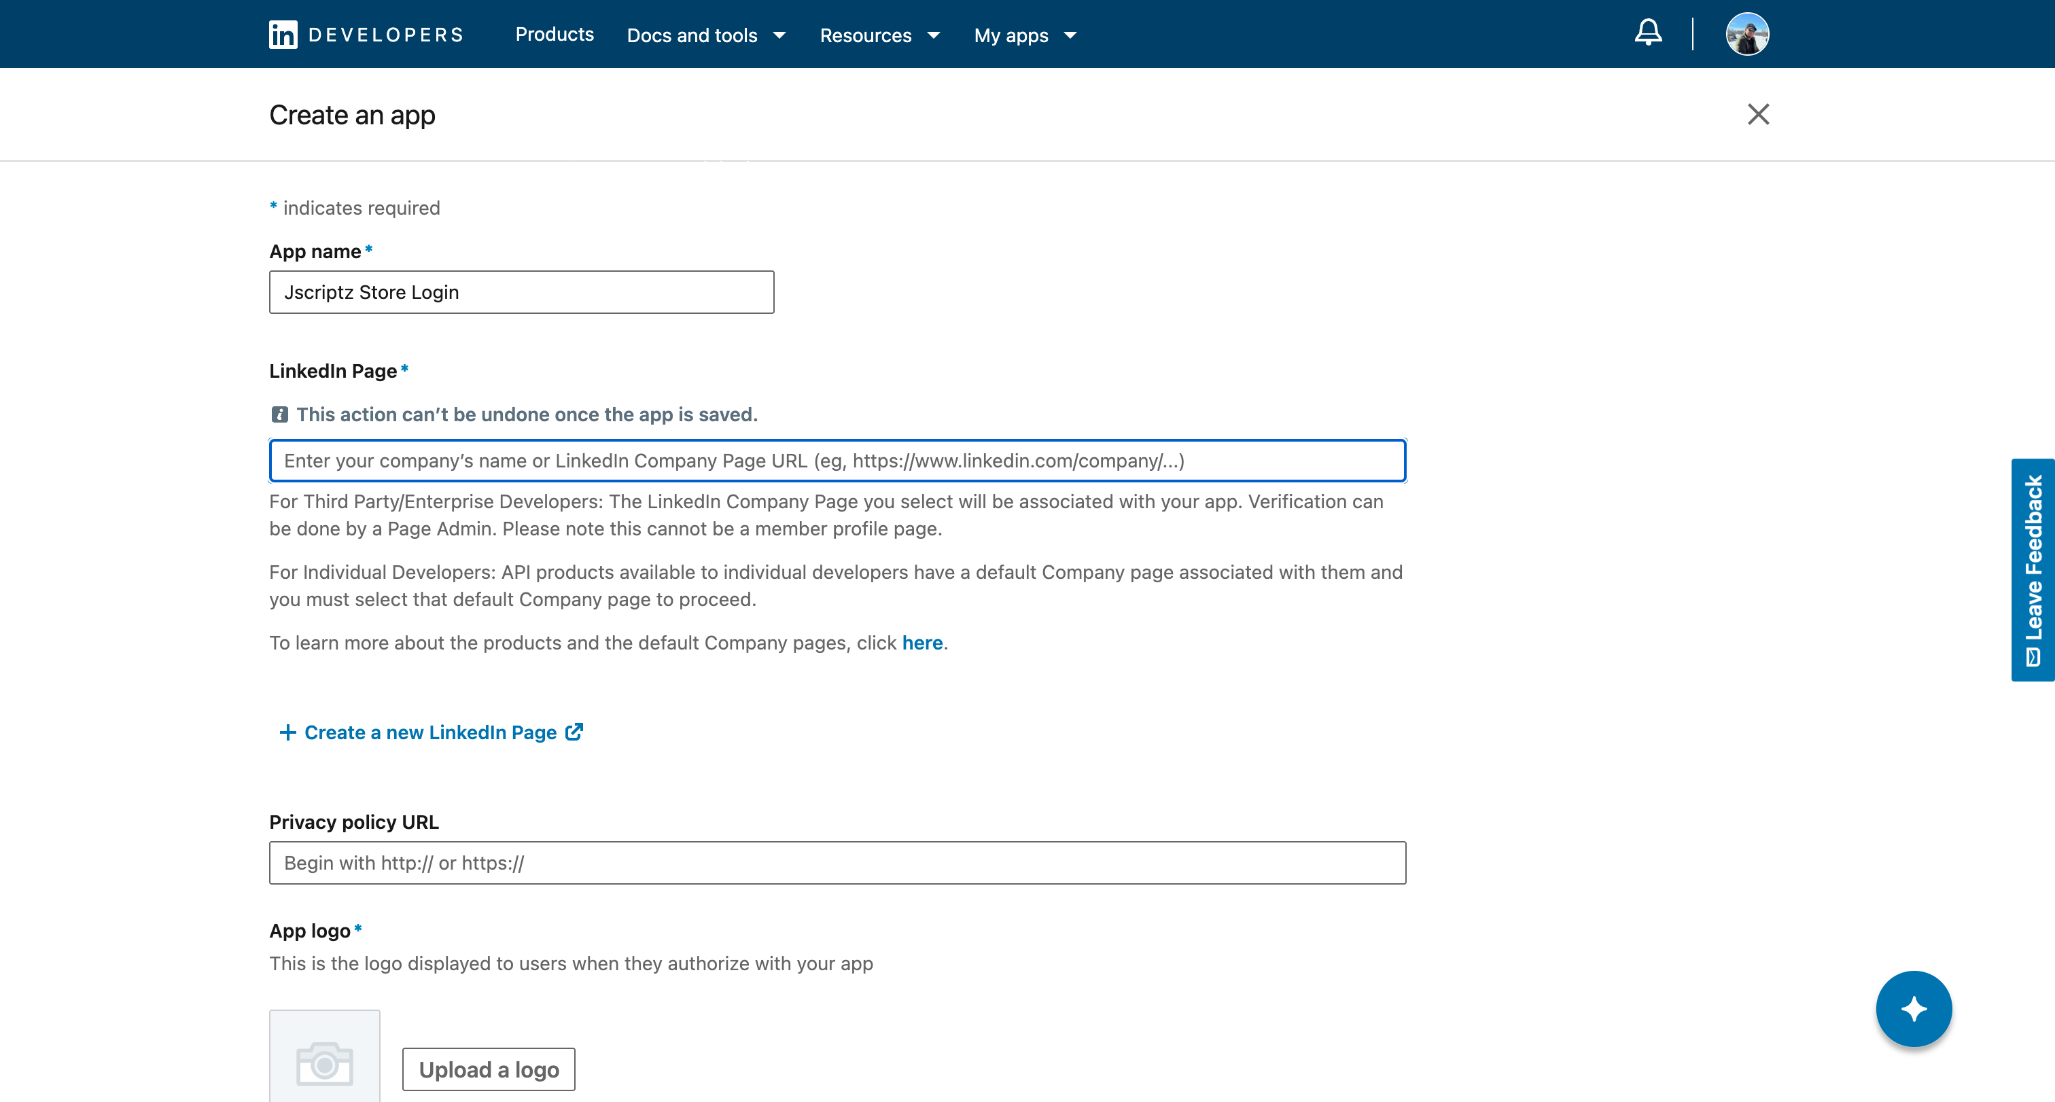Close the Create an app dialog

coord(1758,114)
